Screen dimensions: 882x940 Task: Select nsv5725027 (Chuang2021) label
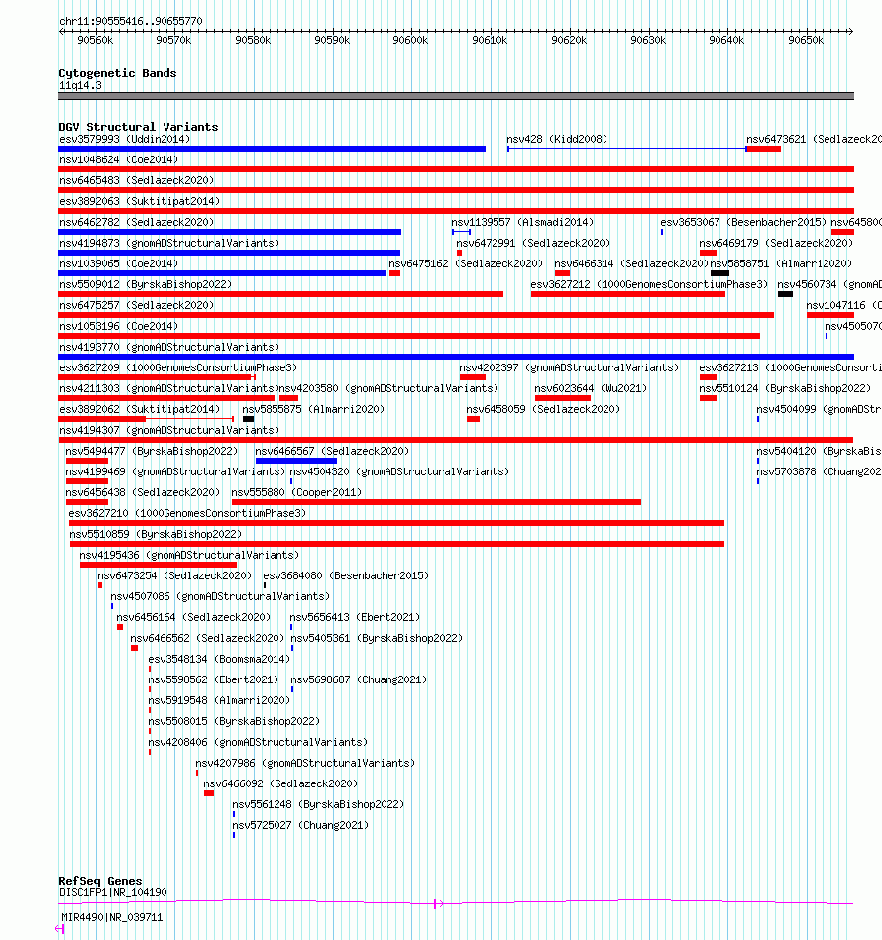[x=300, y=825]
